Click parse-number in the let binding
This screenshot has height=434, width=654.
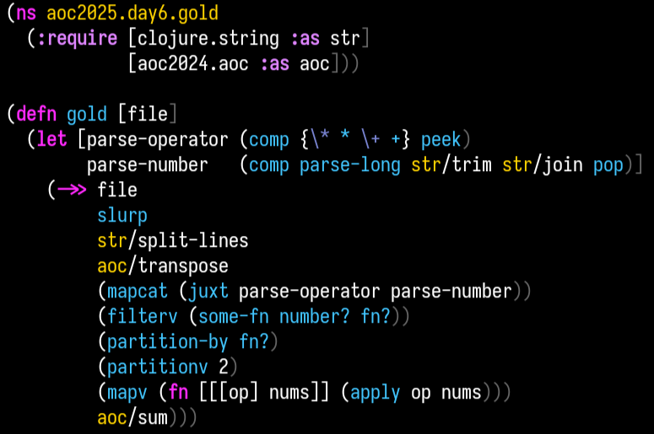coord(147,165)
